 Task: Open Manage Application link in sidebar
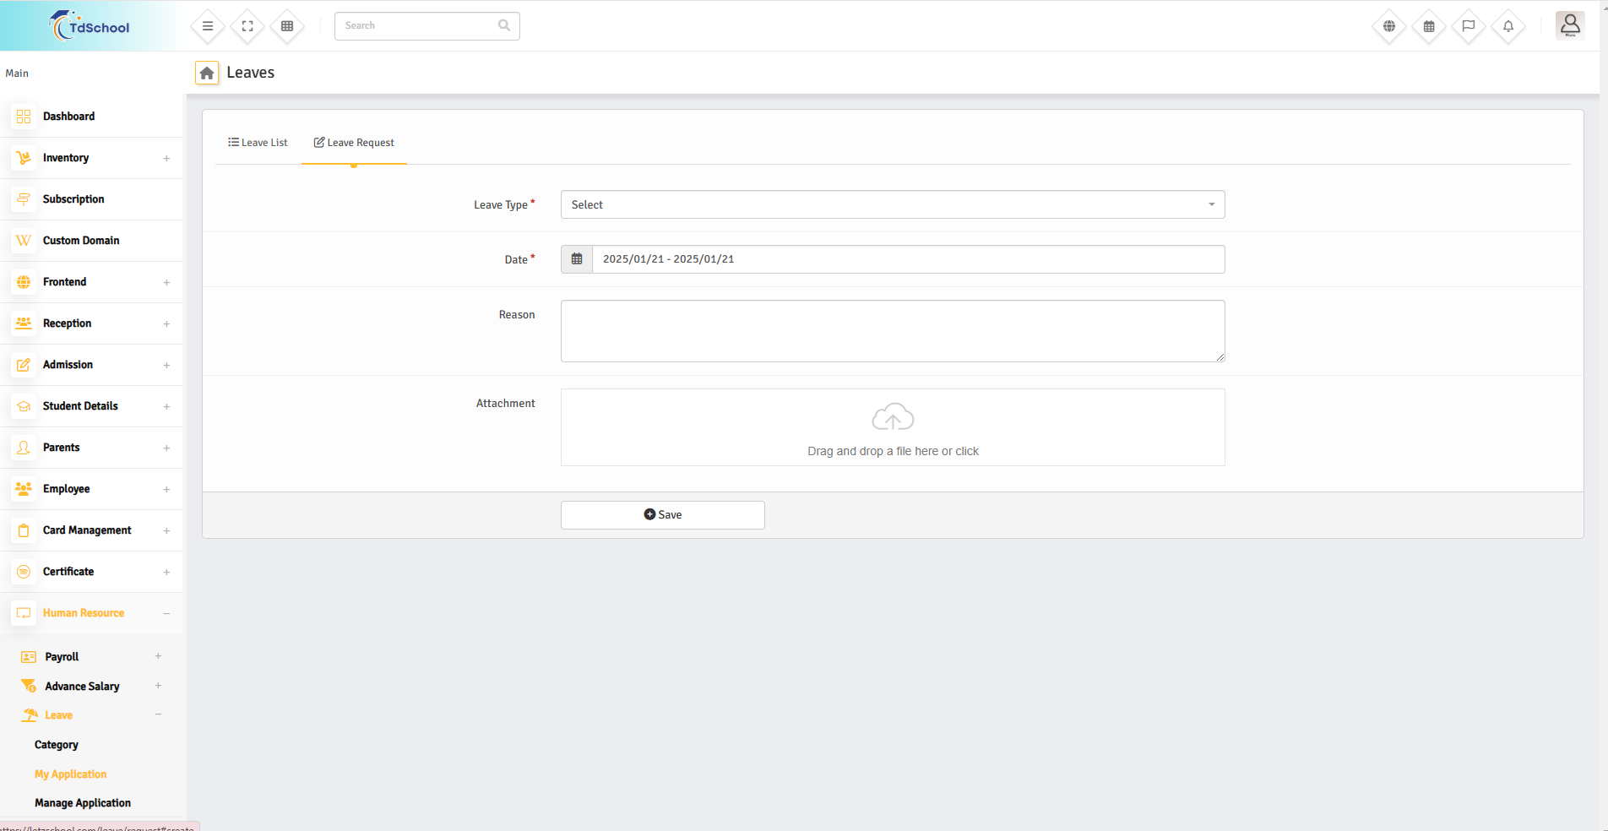click(83, 803)
